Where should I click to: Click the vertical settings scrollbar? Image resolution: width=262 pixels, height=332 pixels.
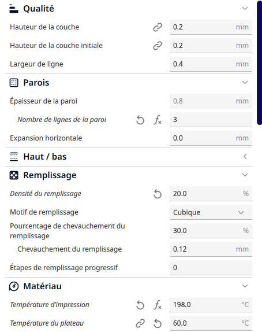(x=260, y=63)
